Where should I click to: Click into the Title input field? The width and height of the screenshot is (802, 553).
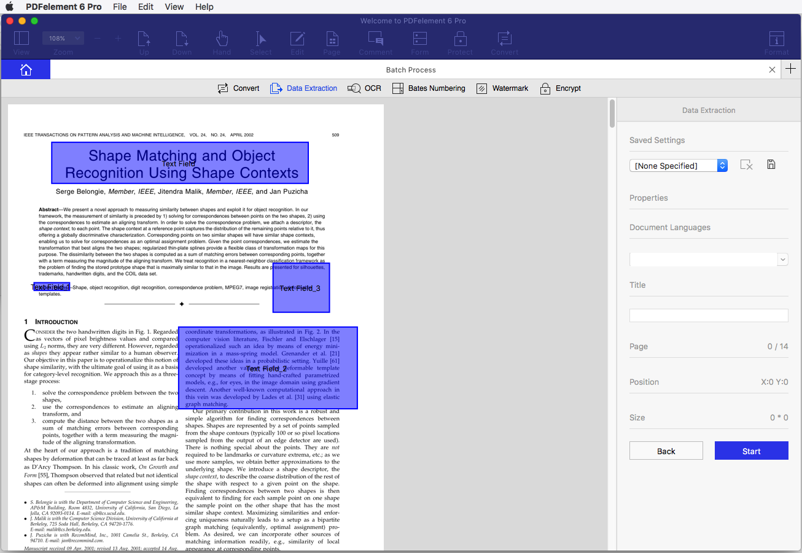click(x=709, y=315)
